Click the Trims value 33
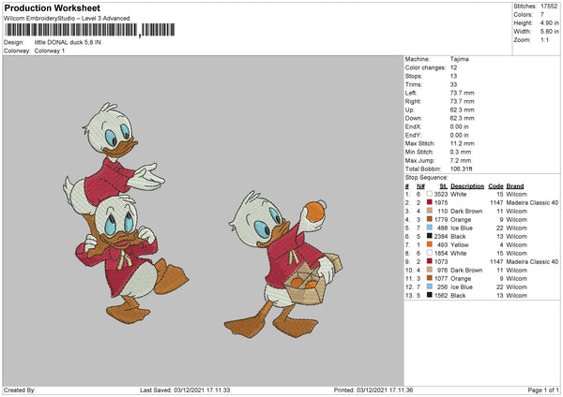 click(x=453, y=84)
